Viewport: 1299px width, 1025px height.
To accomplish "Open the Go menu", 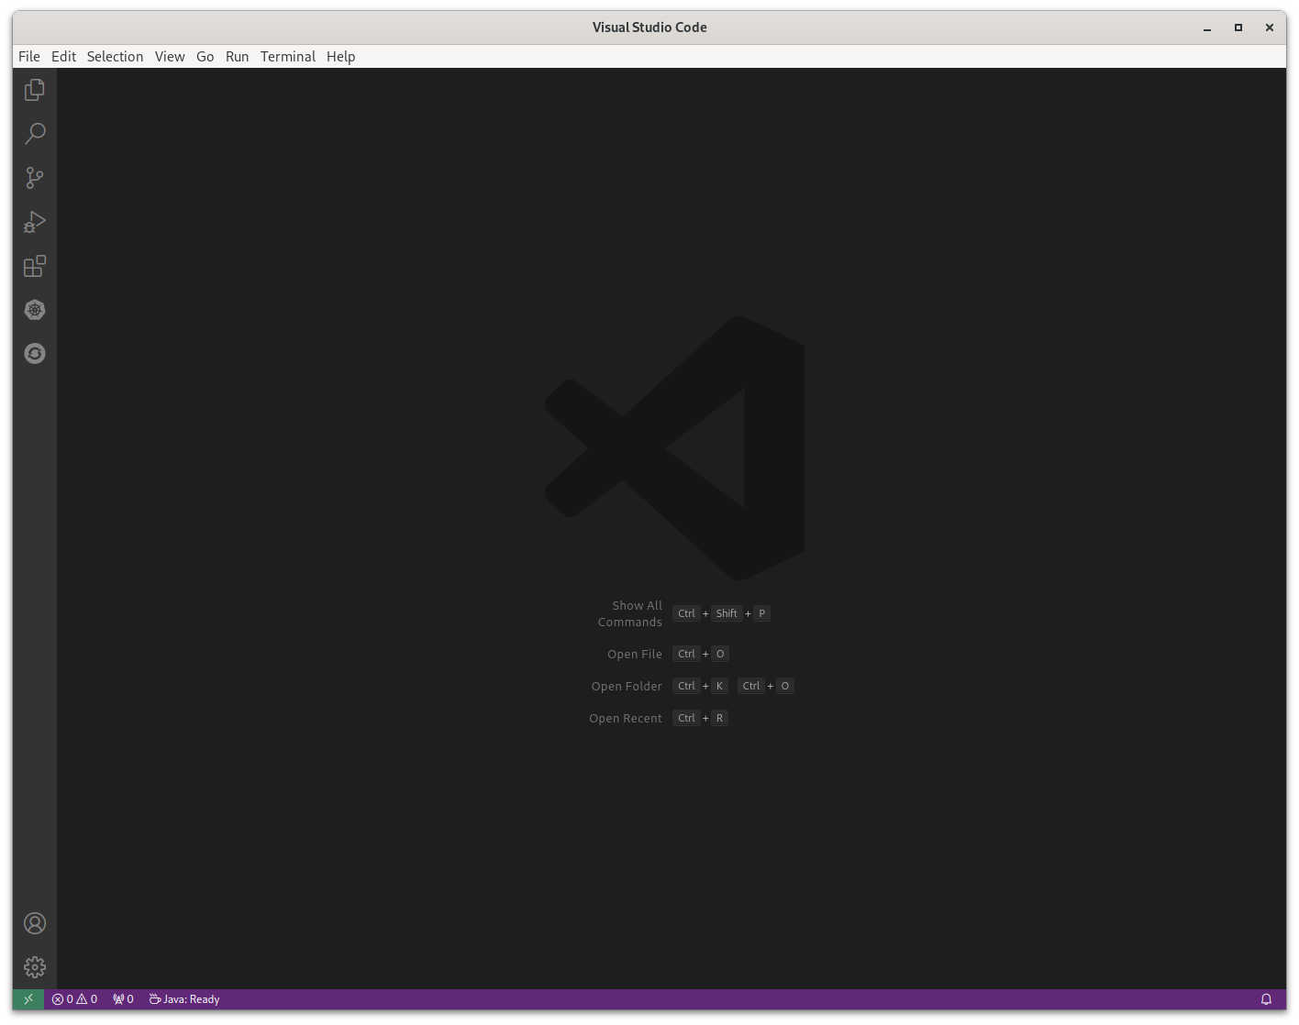I will (205, 57).
